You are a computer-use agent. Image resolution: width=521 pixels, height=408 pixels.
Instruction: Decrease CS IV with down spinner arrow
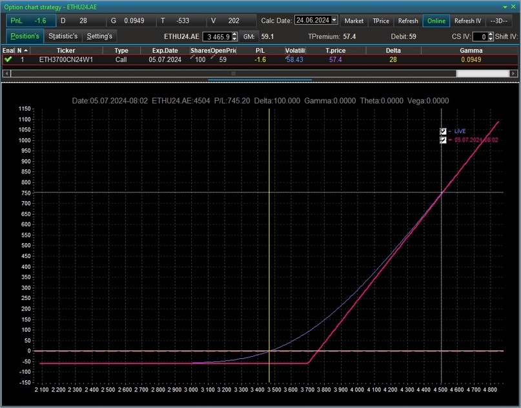(491, 39)
